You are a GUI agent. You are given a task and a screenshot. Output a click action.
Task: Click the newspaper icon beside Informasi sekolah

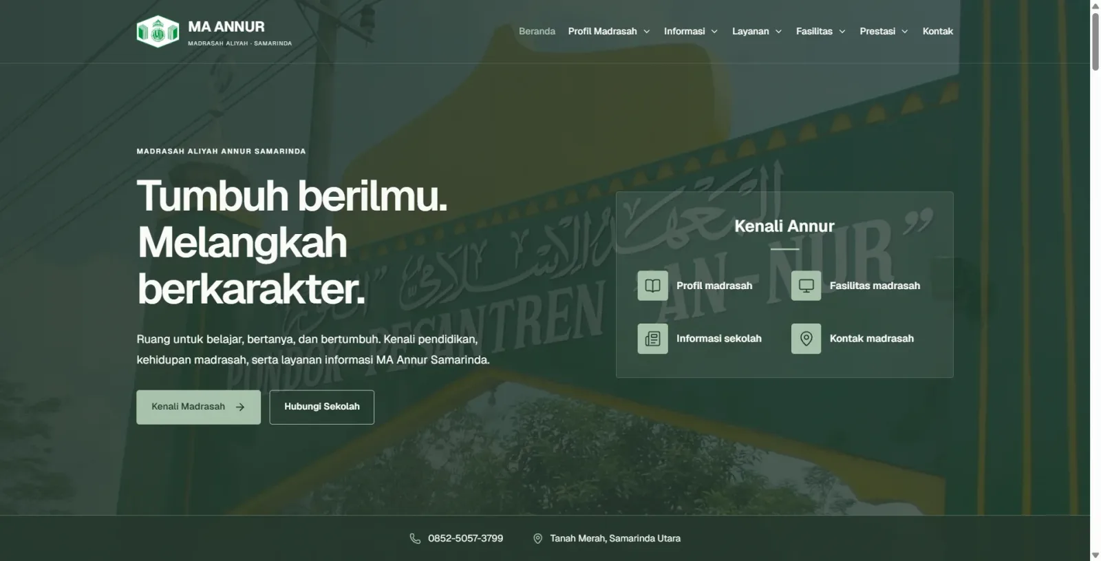click(652, 339)
